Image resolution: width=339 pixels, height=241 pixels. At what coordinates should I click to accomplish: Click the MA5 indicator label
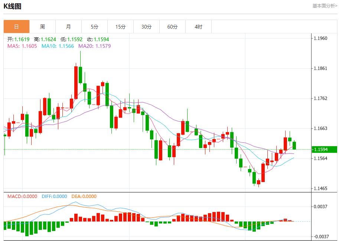click(22, 46)
